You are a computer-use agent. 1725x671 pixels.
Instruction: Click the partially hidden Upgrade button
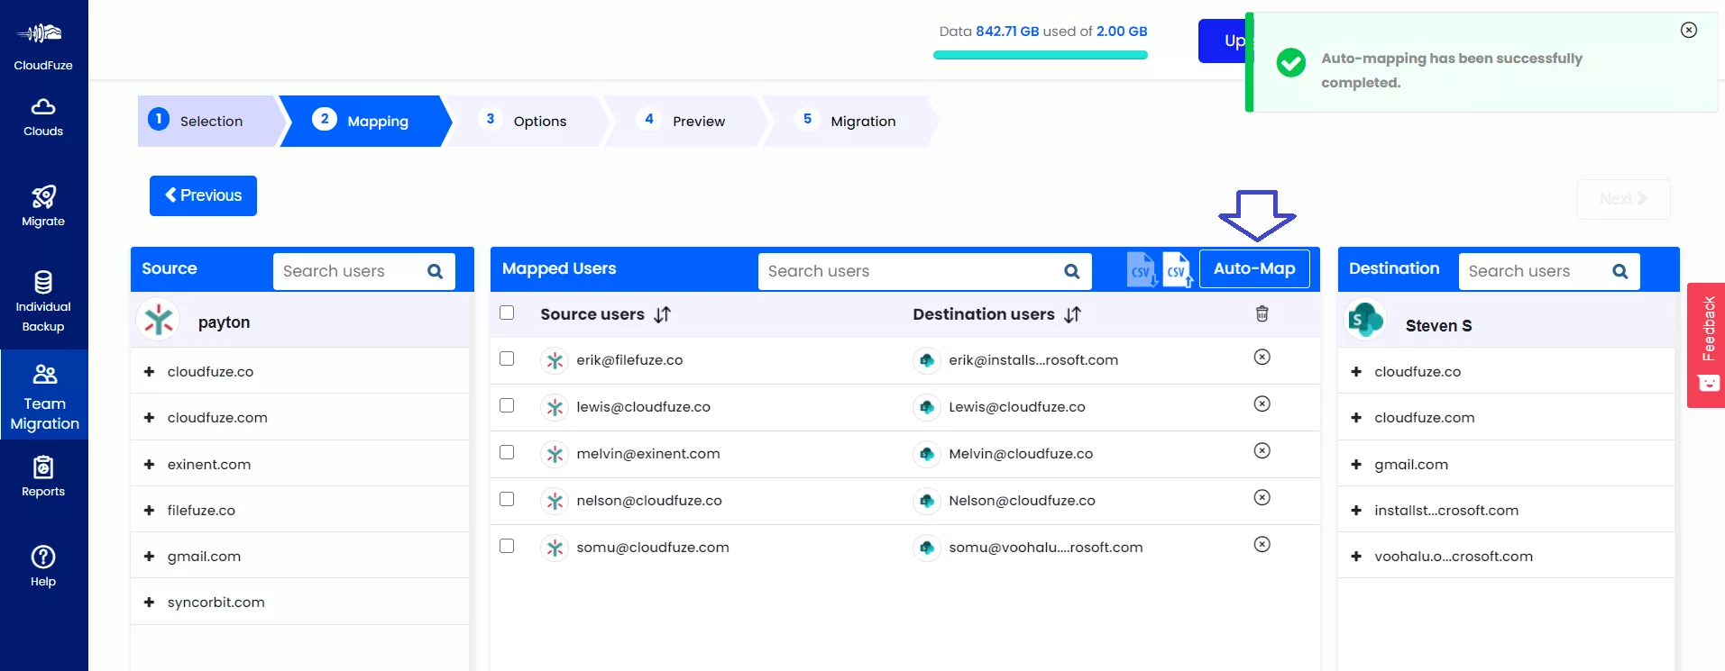tap(1222, 41)
